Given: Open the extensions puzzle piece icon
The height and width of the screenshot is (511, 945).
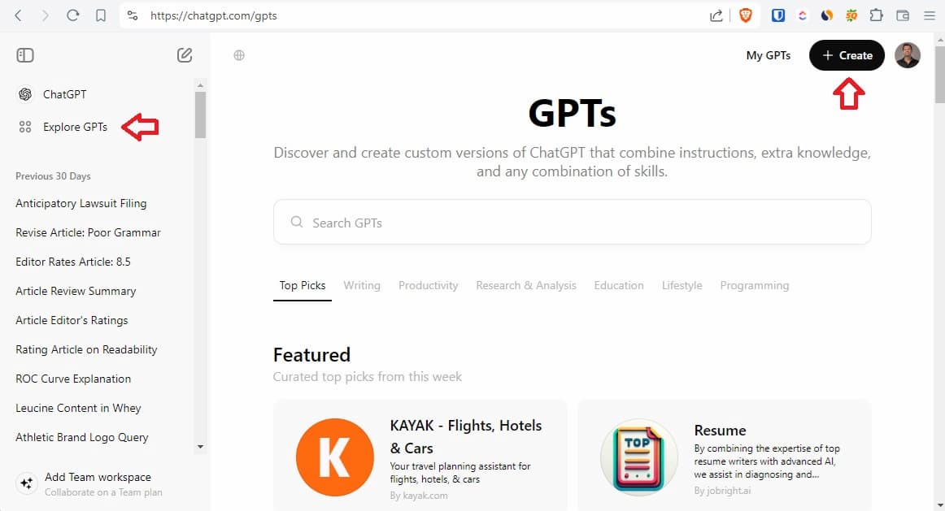Looking at the screenshot, I should pos(877,15).
